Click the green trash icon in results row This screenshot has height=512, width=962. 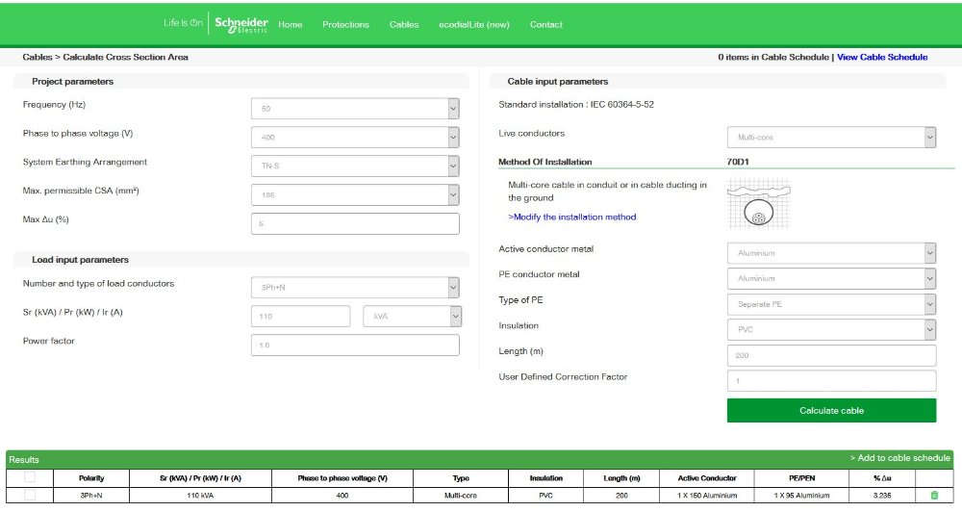coord(933,496)
